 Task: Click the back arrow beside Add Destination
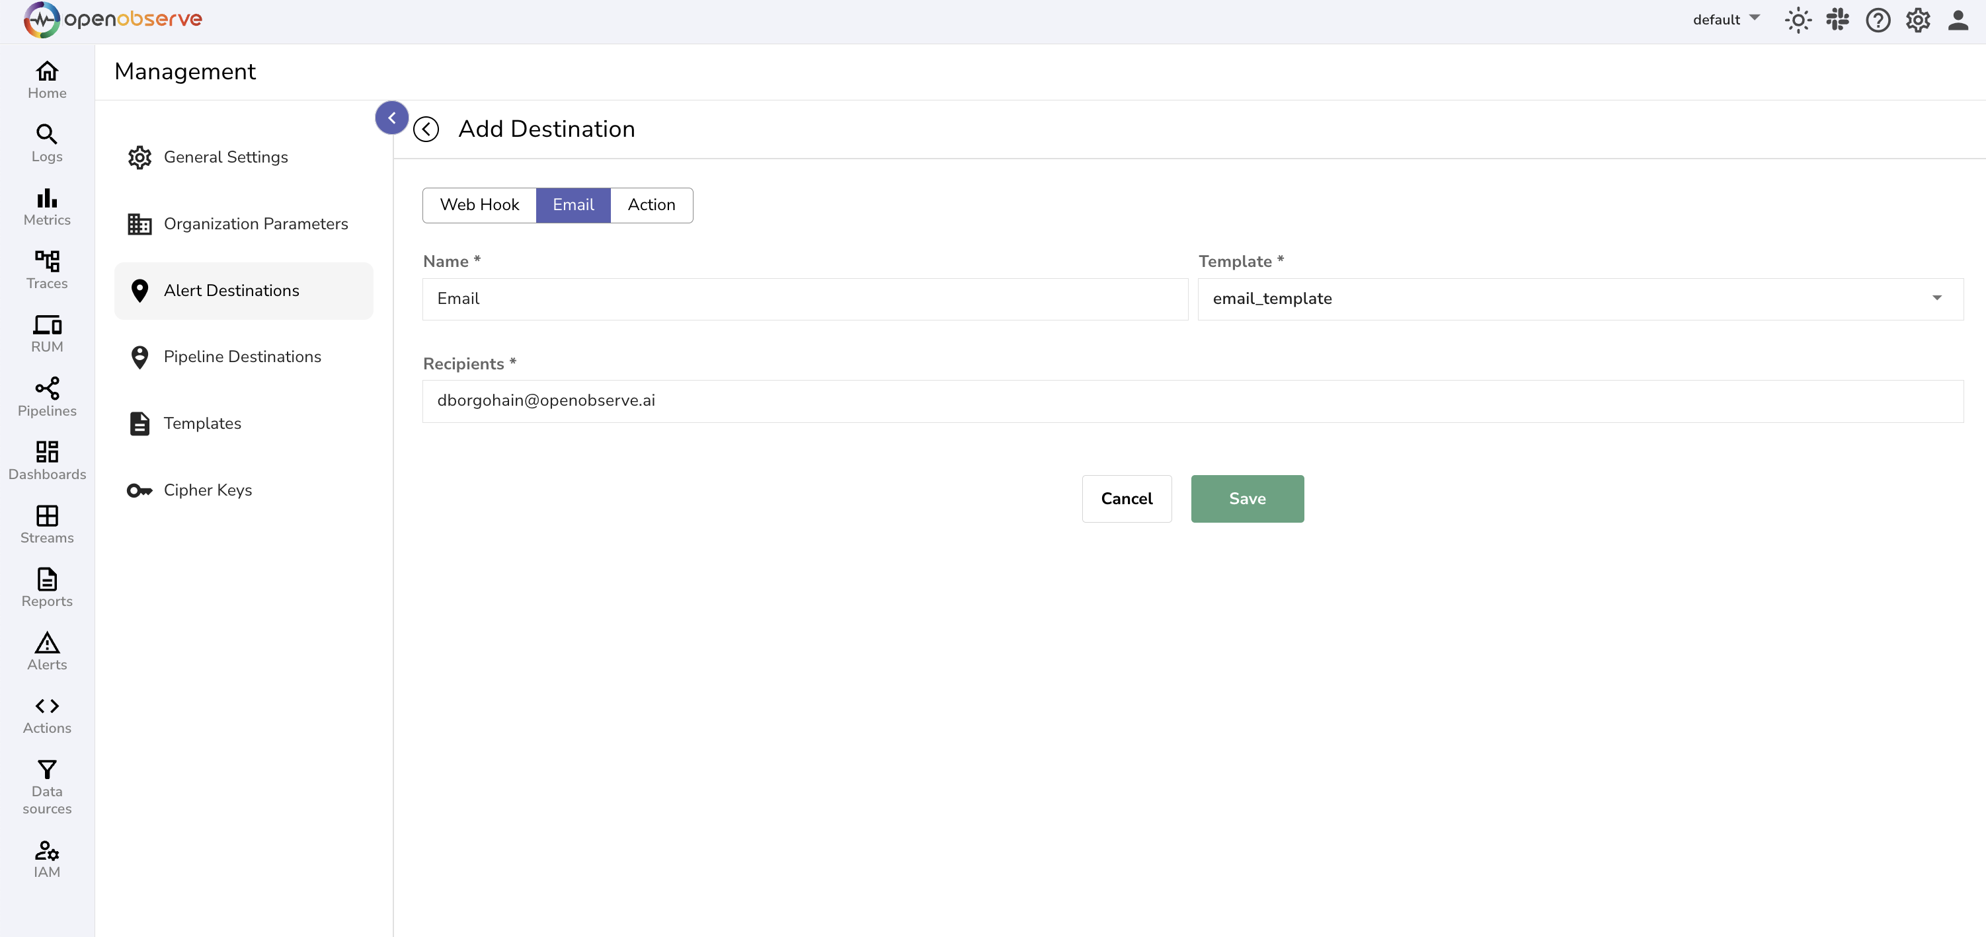click(x=426, y=130)
